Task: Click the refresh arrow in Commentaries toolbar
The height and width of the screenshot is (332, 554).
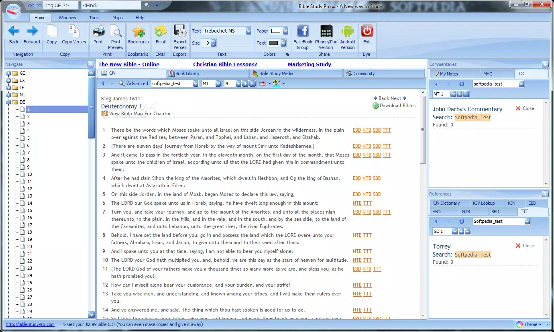Action: click(462, 84)
